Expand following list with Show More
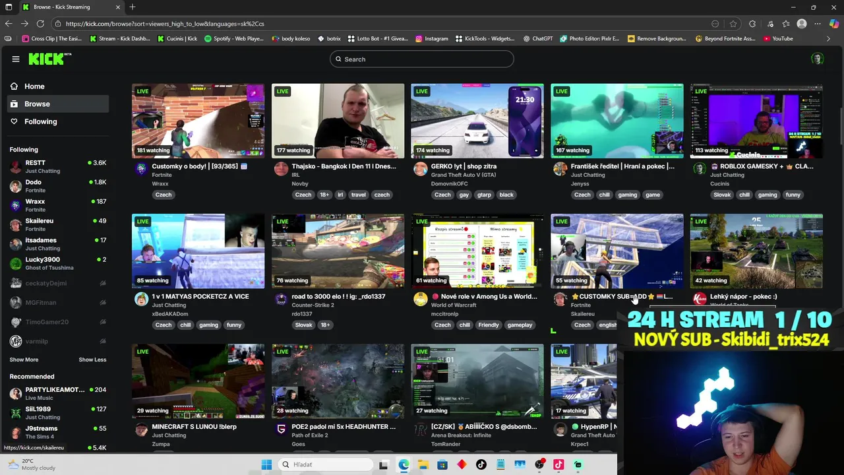The image size is (844, 475). click(24, 360)
